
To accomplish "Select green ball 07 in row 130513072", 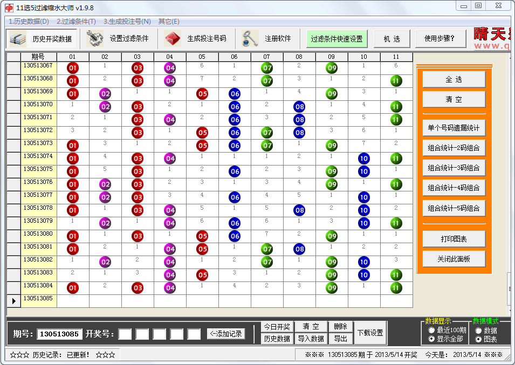I will click(267, 133).
